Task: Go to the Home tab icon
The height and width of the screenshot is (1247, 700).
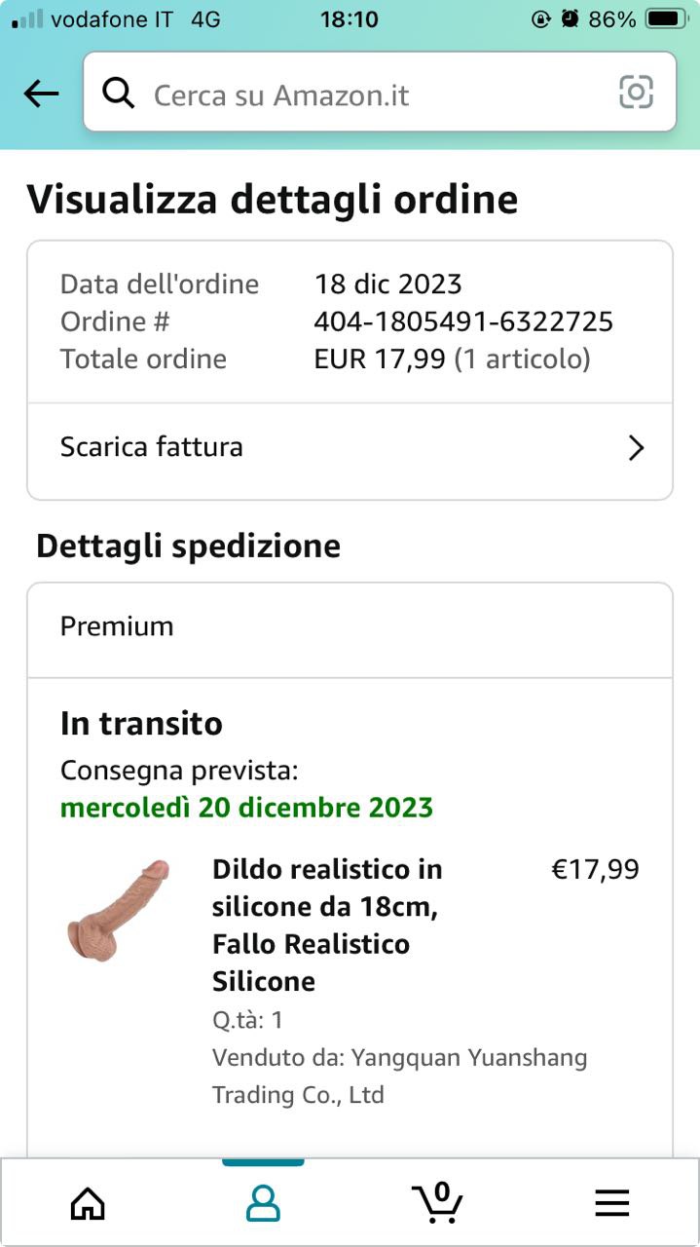Action: point(88,1204)
